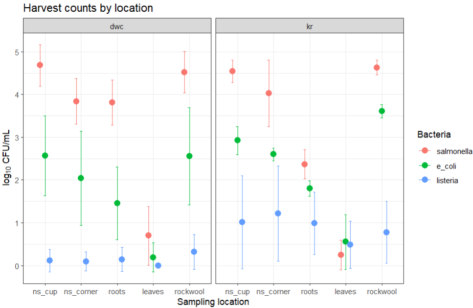Viewport: 473px width, 308px height.
Task: Click listeria point at rockwool in dwc panel
Action: click(194, 252)
